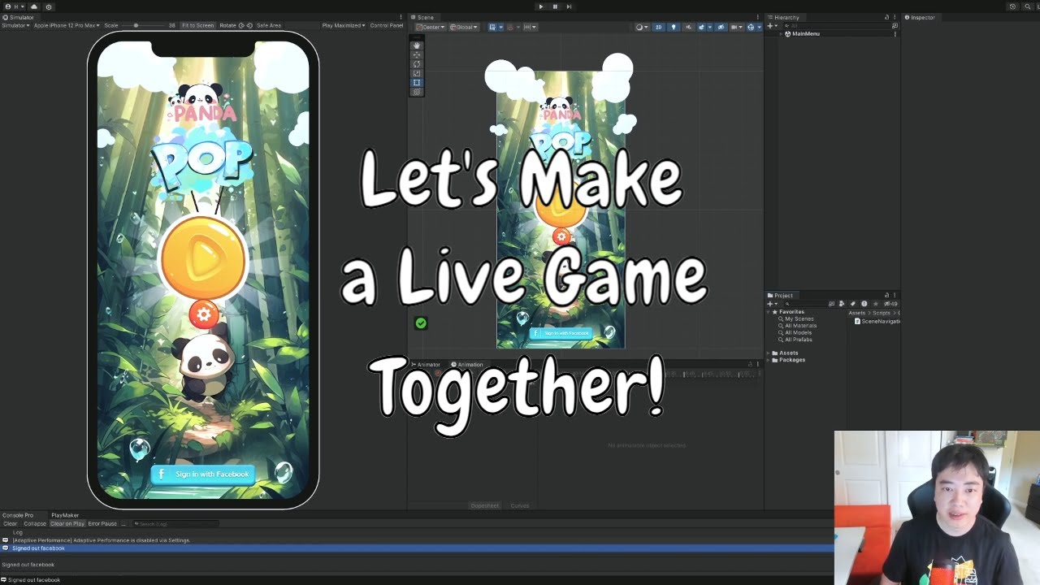Toggle 2D view mode in Scene
Image resolution: width=1040 pixels, height=585 pixels.
(658, 27)
